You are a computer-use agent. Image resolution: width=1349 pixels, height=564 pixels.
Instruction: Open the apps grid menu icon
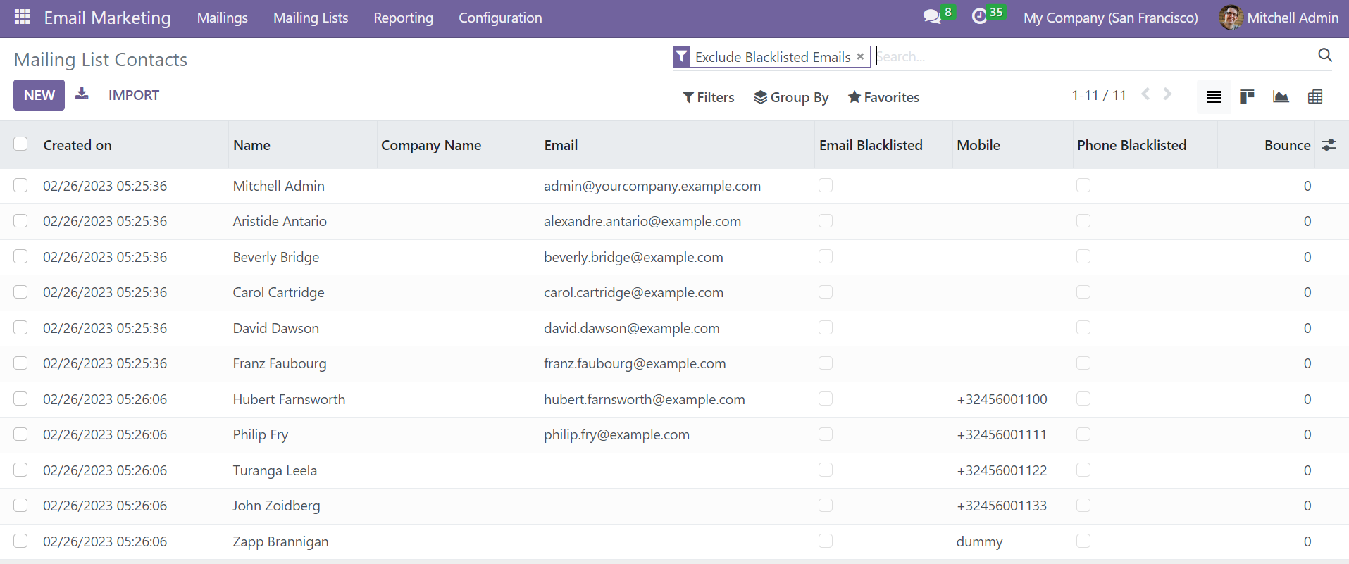(23, 17)
